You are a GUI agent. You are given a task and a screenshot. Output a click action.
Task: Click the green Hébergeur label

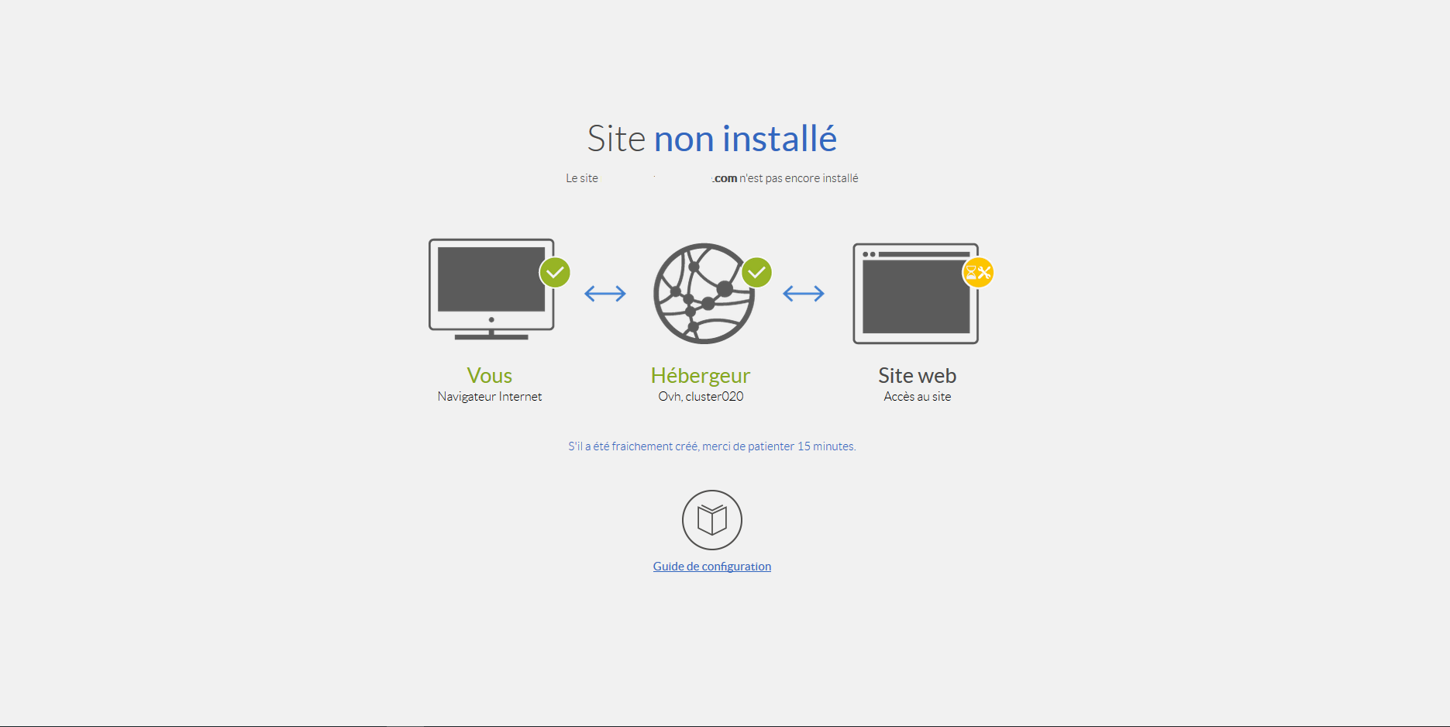pyautogui.click(x=701, y=375)
